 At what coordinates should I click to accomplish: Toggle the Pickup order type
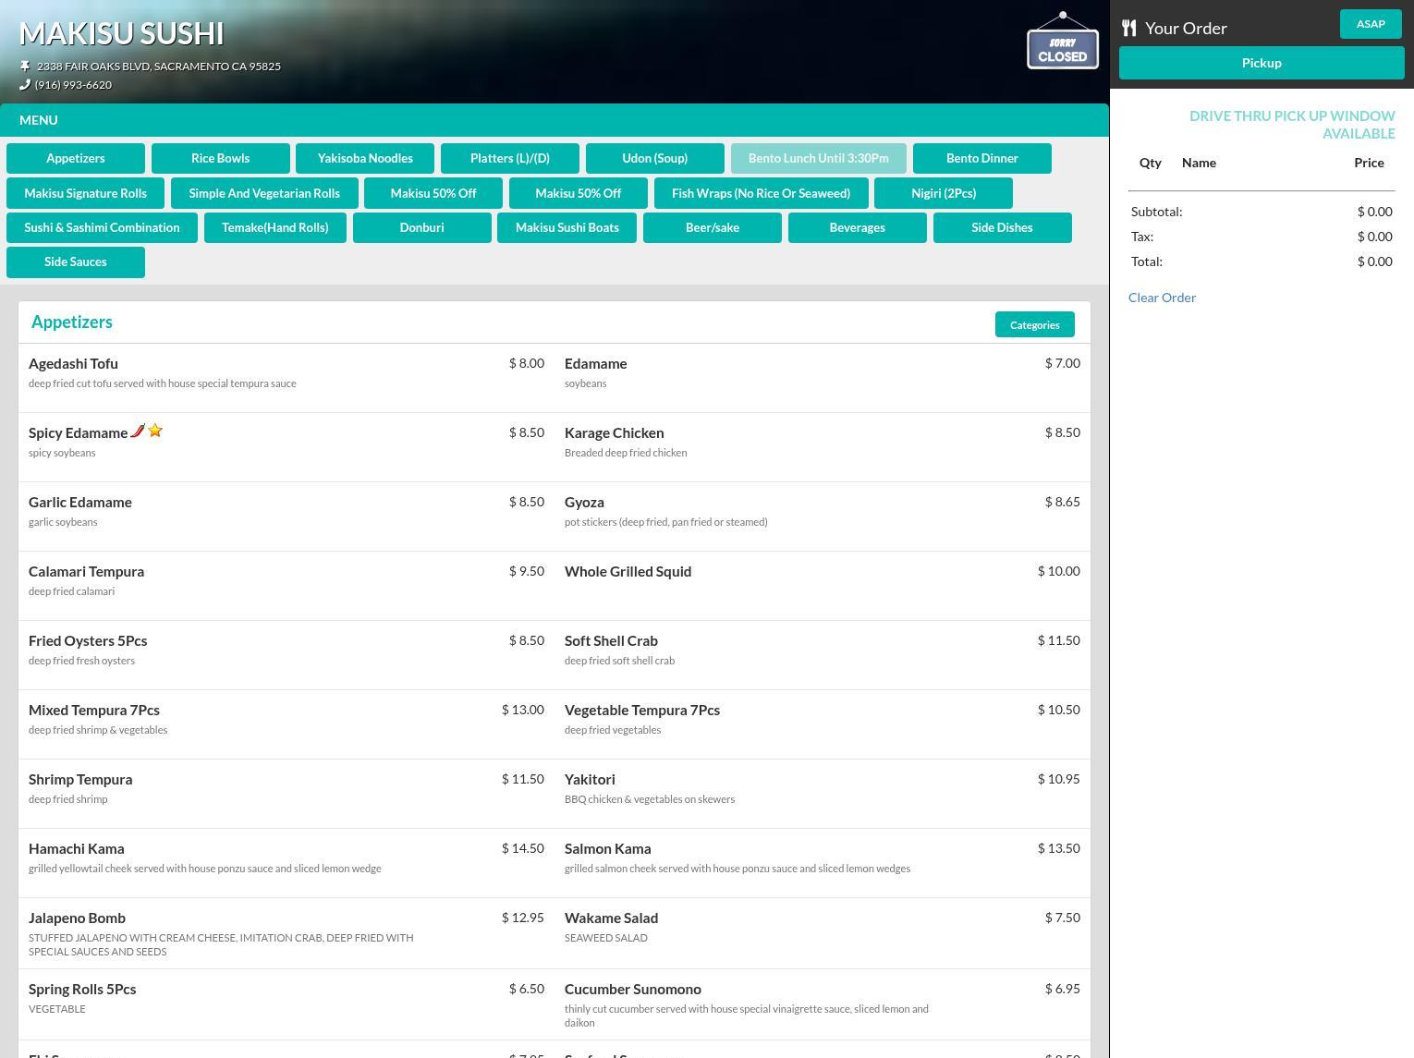1261,63
